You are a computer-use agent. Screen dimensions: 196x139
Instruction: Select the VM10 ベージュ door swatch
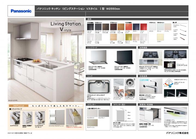(x=168, y=27)
